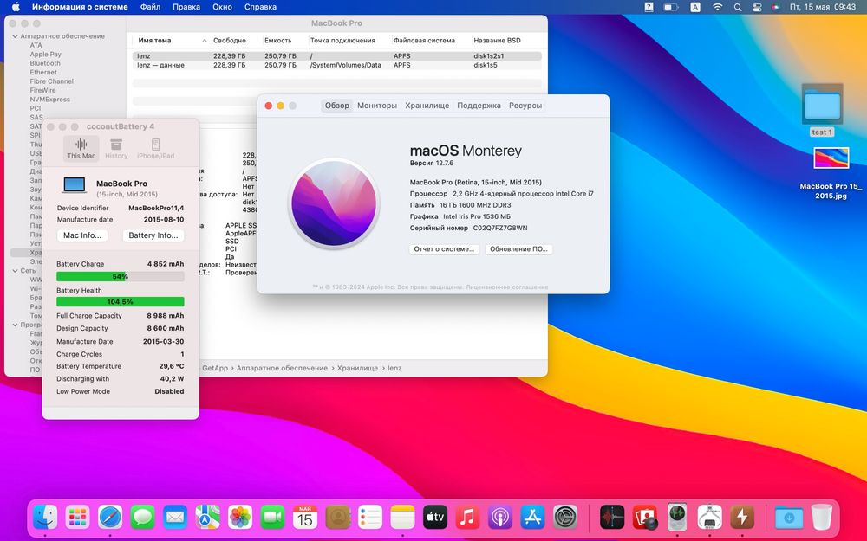The height and width of the screenshot is (541, 867).
Task: Open Contacts app in Dock
Action: click(x=338, y=518)
